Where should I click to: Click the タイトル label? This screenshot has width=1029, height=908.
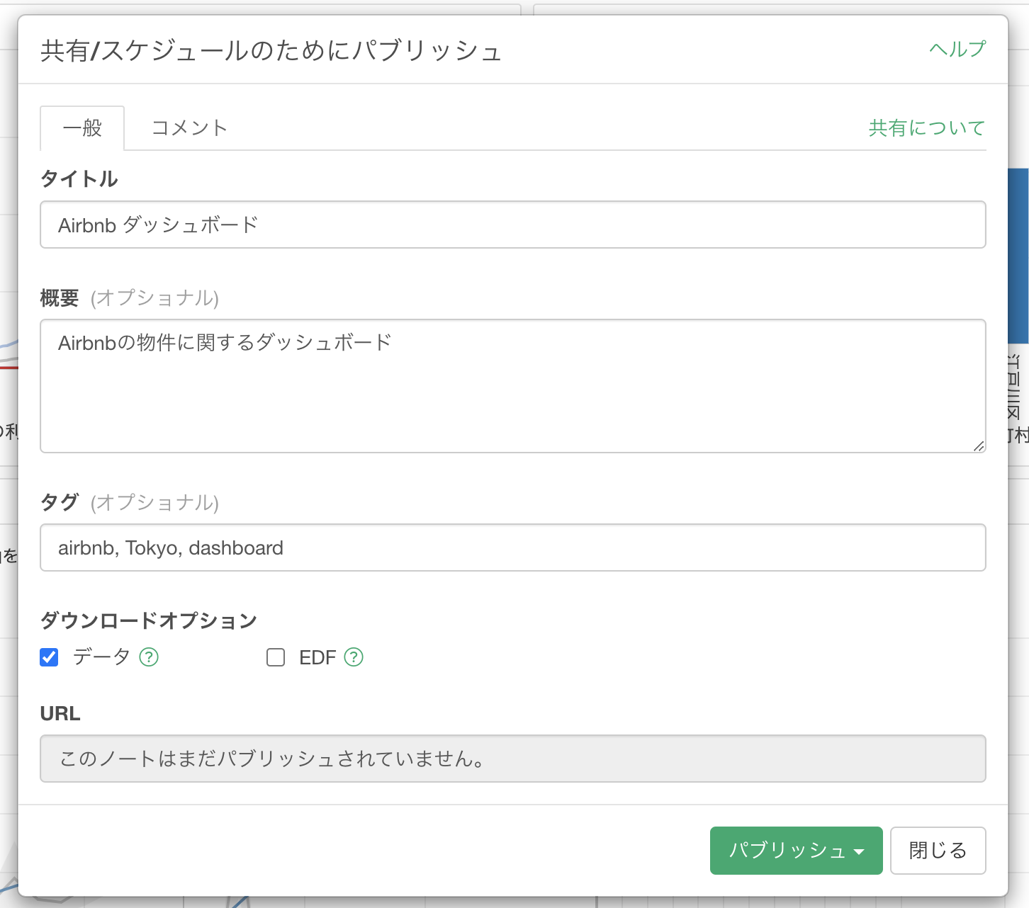79,178
